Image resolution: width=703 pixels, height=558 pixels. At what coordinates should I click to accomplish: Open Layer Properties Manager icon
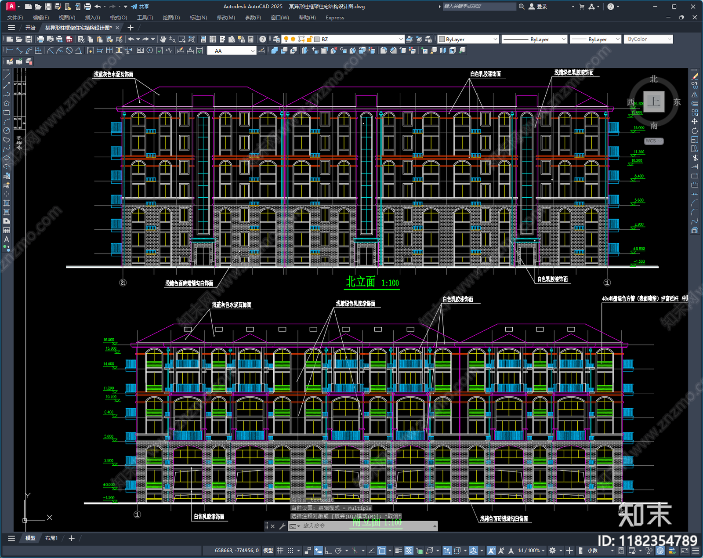(x=276, y=39)
